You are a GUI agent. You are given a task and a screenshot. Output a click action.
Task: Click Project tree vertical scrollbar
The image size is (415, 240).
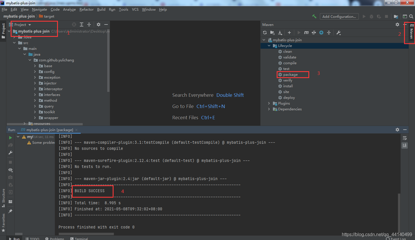(108, 61)
